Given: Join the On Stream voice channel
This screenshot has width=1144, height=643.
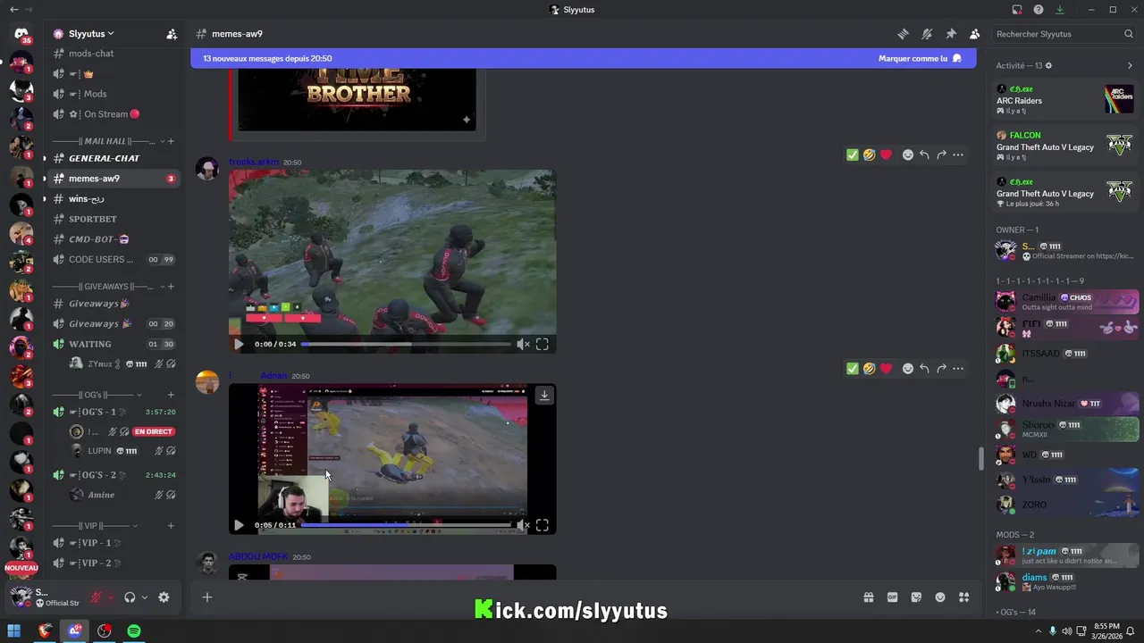Looking at the screenshot, I should point(112,114).
